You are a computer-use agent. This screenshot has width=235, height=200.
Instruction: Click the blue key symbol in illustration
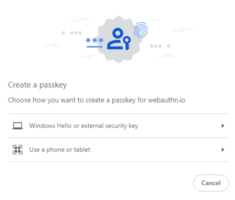point(127,43)
